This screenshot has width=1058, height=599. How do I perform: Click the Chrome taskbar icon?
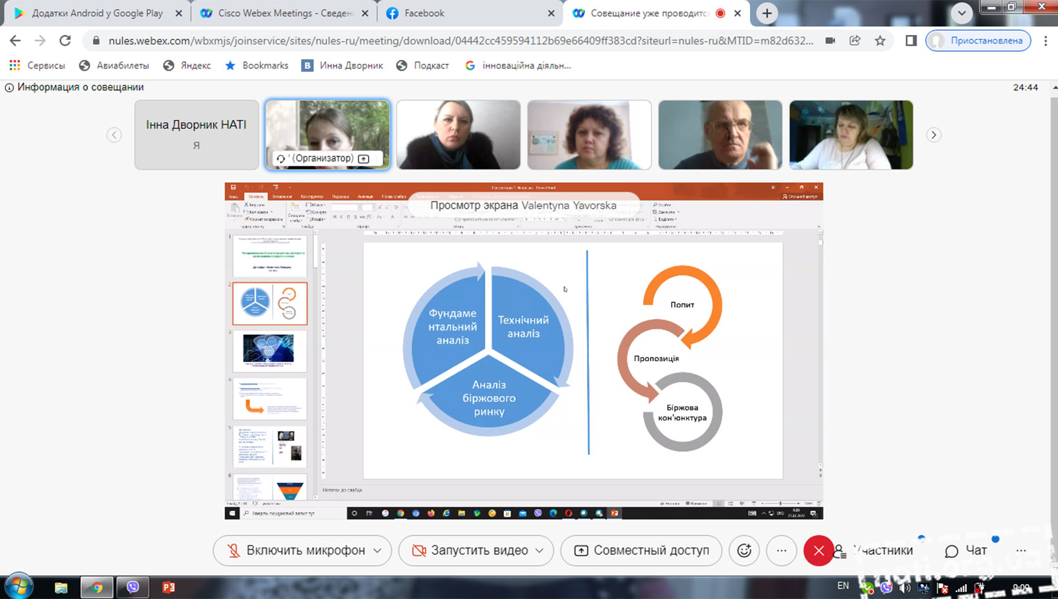(97, 587)
